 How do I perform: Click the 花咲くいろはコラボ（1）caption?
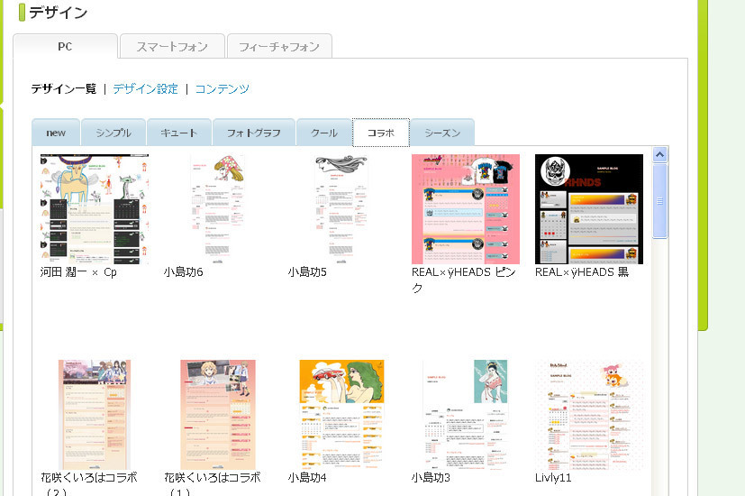pyautogui.click(x=213, y=483)
